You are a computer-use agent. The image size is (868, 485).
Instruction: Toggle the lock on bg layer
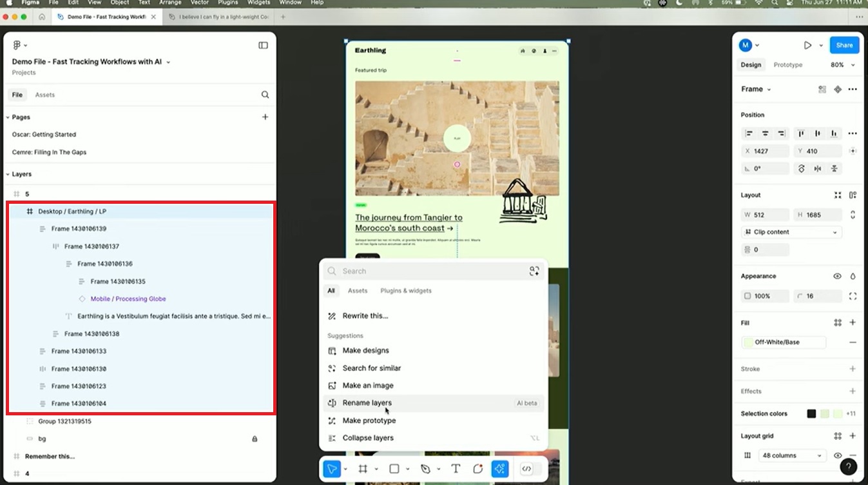(x=255, y=439)
